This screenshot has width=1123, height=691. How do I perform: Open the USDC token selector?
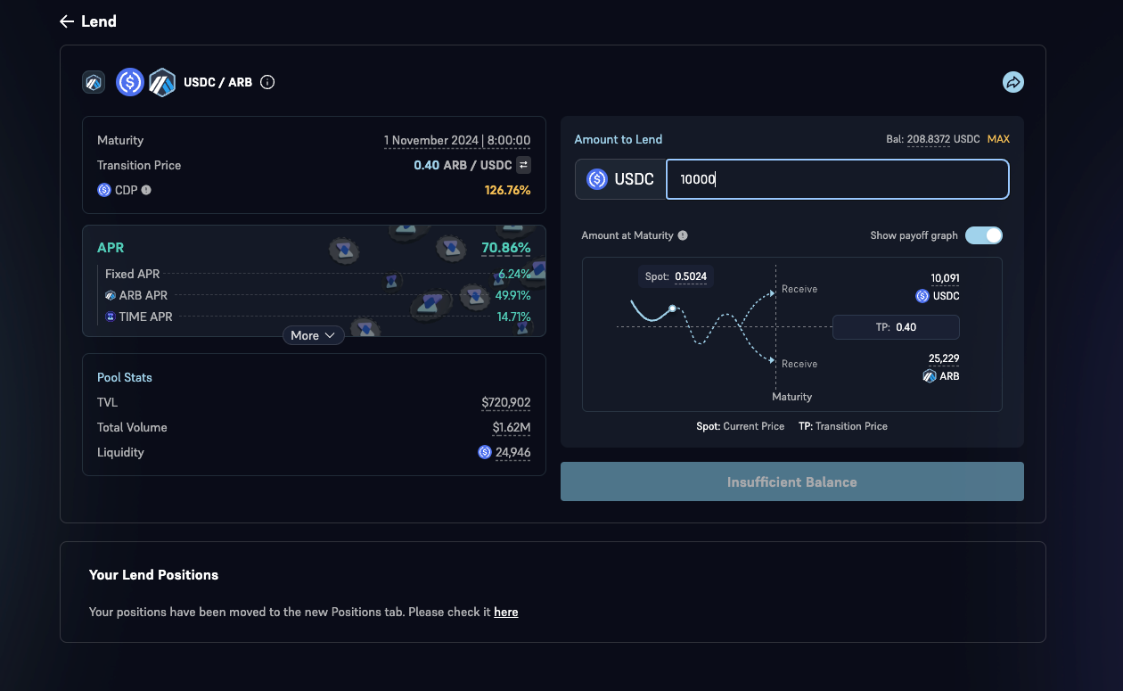coord(620,179)
